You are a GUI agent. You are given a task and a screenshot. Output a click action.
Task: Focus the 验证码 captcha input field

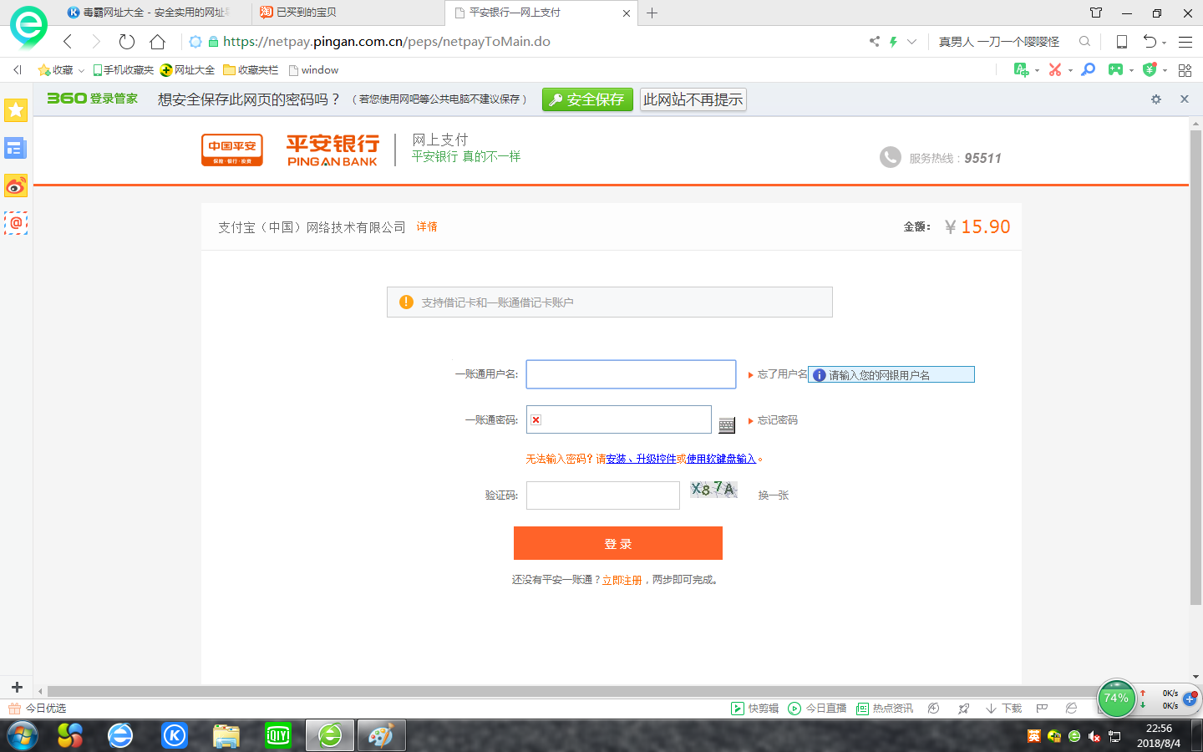tap(603, 495)
